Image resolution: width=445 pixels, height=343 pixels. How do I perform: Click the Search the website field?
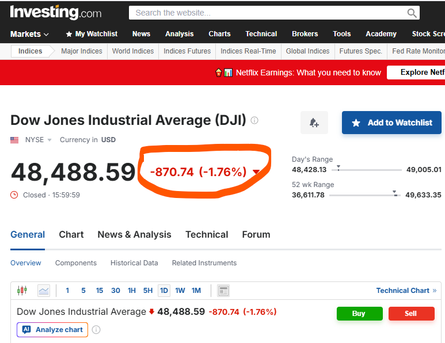[x=268, y=13]
